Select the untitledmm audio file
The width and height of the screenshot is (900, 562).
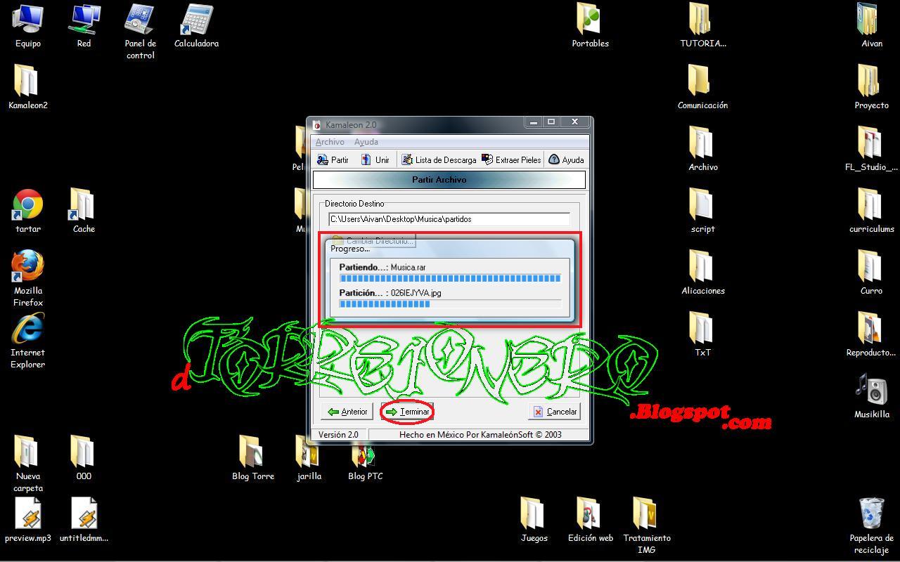[x=84, y=520]
